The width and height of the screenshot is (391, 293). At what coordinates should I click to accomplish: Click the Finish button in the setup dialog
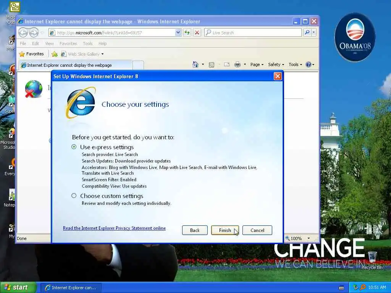tap(225, 230)
